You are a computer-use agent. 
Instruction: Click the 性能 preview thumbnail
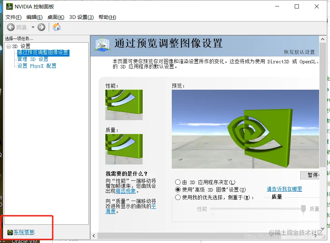(x=124, y=105)
